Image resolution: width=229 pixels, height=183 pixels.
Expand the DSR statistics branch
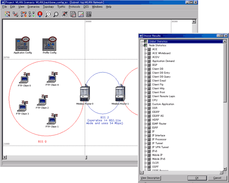coord(145,108)
